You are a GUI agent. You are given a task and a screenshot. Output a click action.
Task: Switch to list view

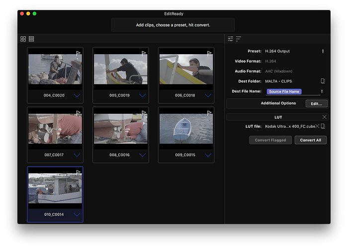31,39
